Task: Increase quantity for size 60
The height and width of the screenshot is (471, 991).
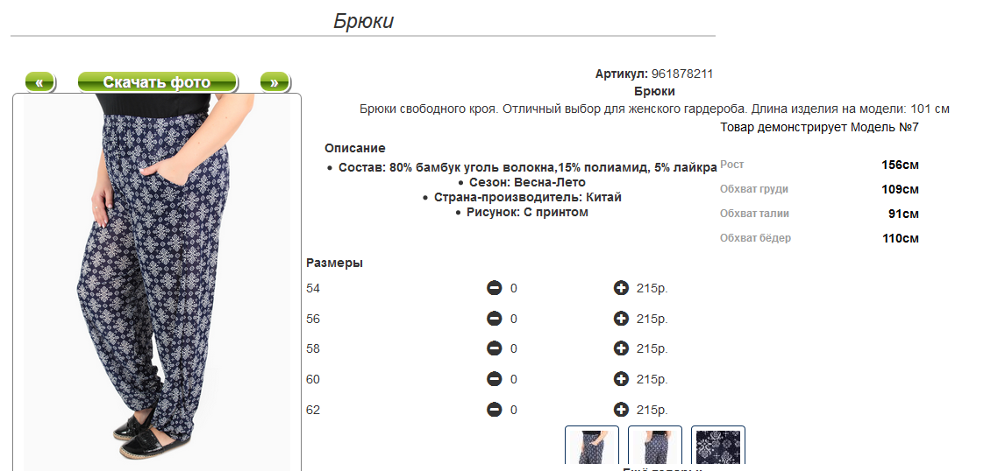Action: click(x=621, y=379)
